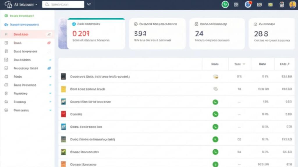Click the icon right of the search box
Screen dimensions: 298x167
tap(89, 4)
